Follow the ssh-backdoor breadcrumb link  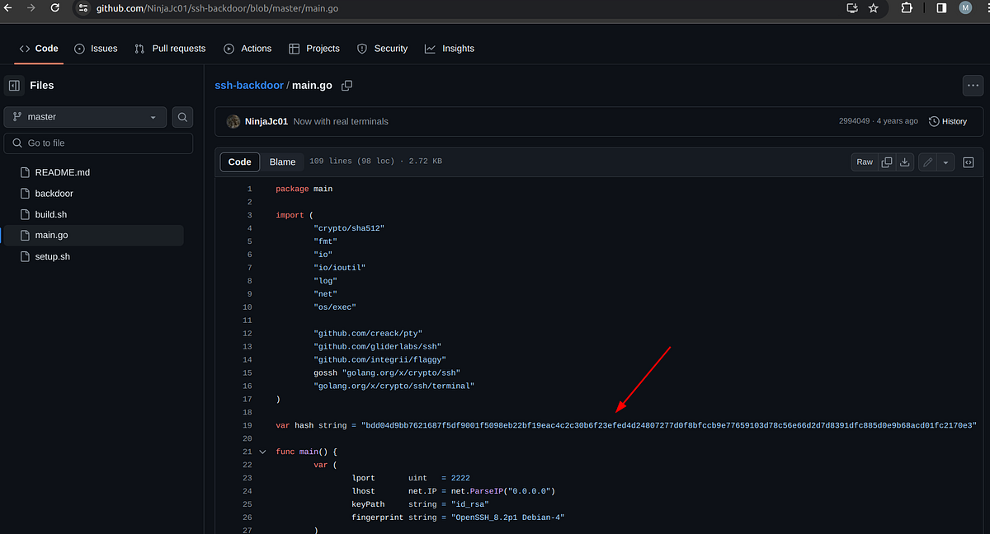tap(249, 86)
